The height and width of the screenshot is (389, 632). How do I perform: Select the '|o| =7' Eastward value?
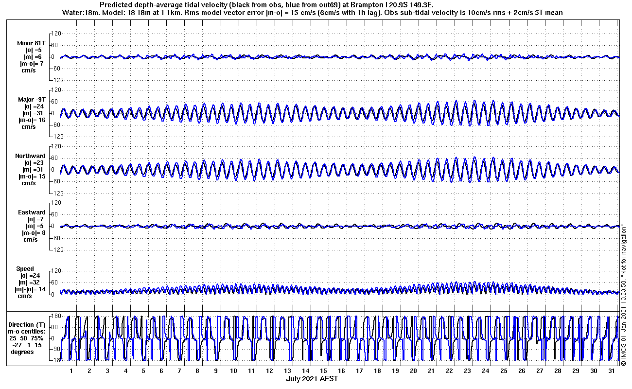tap(35, 219)
